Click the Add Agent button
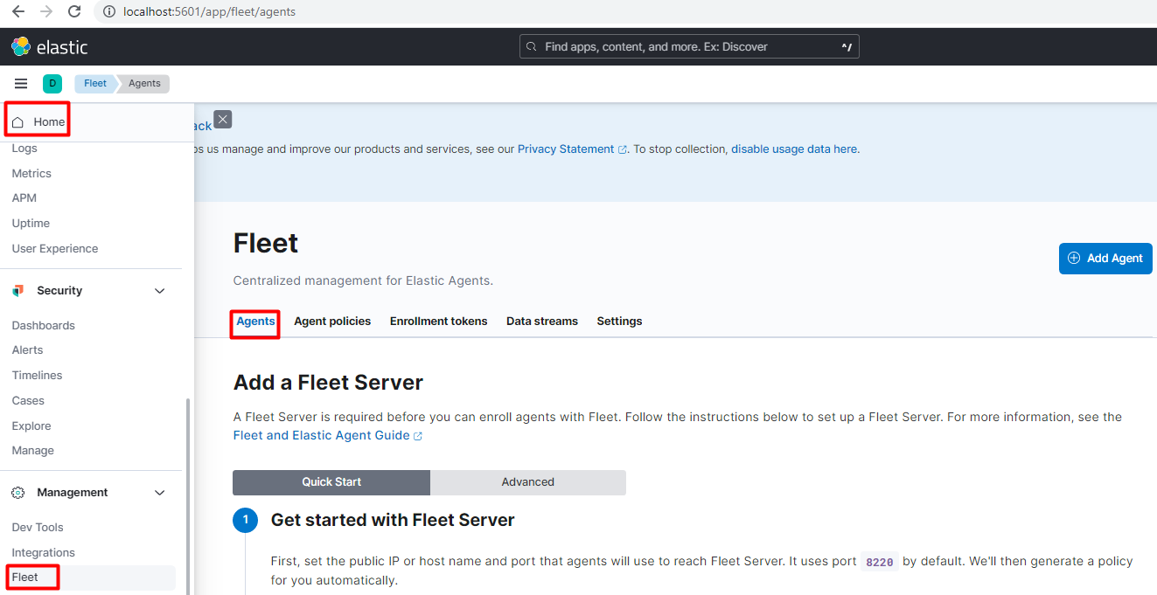1157x595 pixels. tap(1105, 259)
